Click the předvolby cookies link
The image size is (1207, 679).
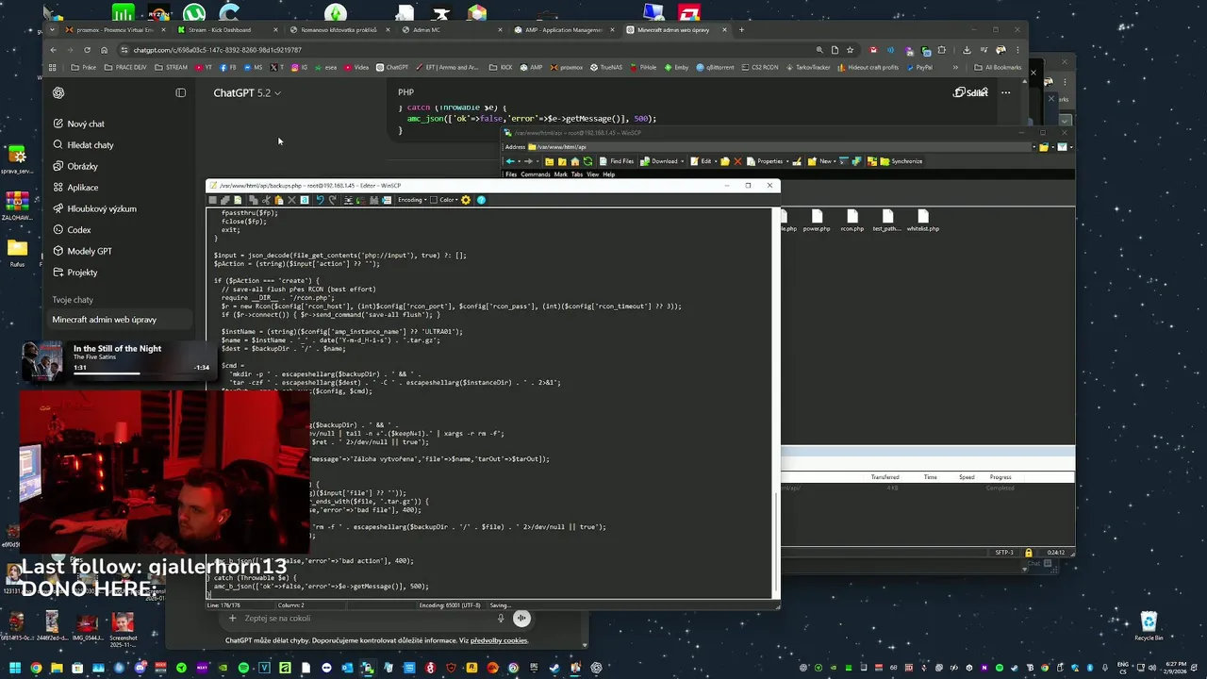point(499,641)
